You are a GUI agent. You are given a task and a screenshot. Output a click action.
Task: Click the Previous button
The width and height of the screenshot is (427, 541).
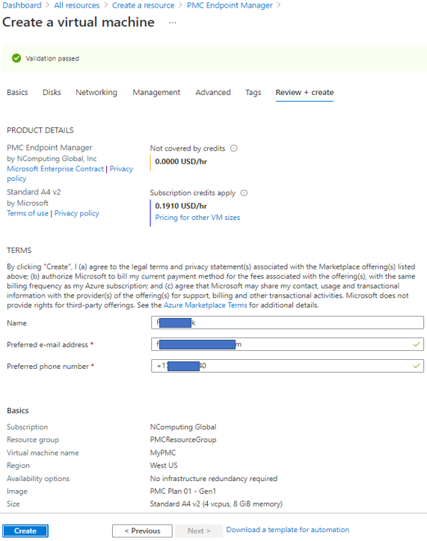pyautogui.click(x=142, y=531)
